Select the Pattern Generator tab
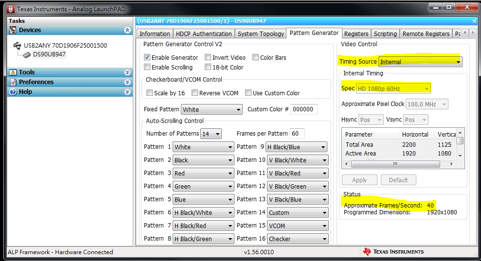Screen dimensions: 481x261 pyautogui.click(x=314, y=33)
